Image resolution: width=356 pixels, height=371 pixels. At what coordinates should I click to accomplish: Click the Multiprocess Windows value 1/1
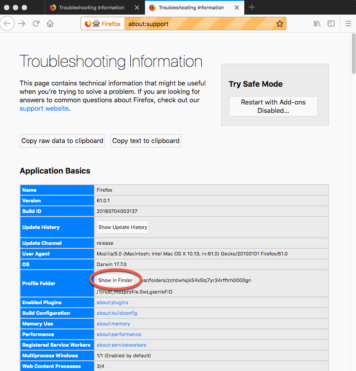coord(124,356)
